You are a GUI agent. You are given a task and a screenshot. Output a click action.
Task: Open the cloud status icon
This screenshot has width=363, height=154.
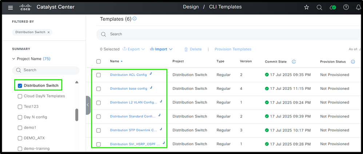click(333, 7)
